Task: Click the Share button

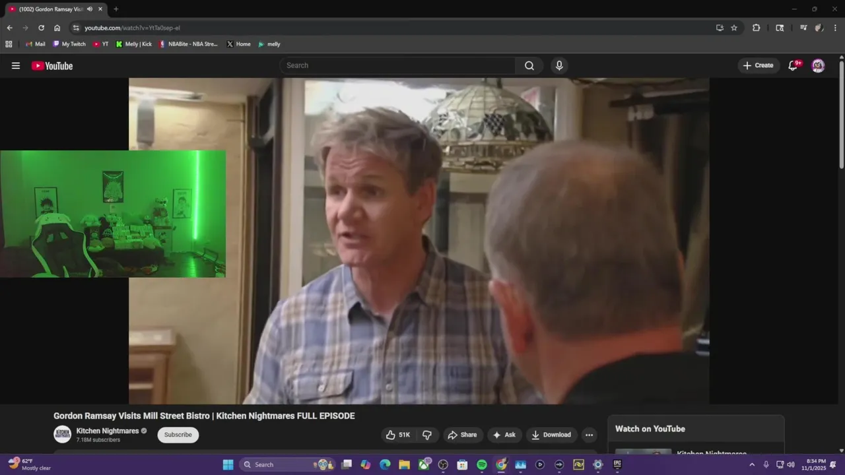Action: tap(461, 435)
